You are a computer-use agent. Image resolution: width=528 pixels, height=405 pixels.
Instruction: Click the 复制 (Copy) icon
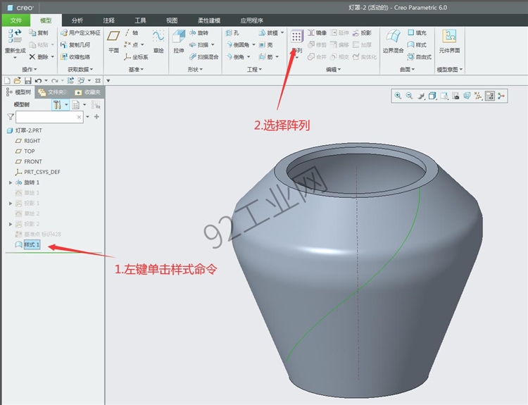[32, 32]
